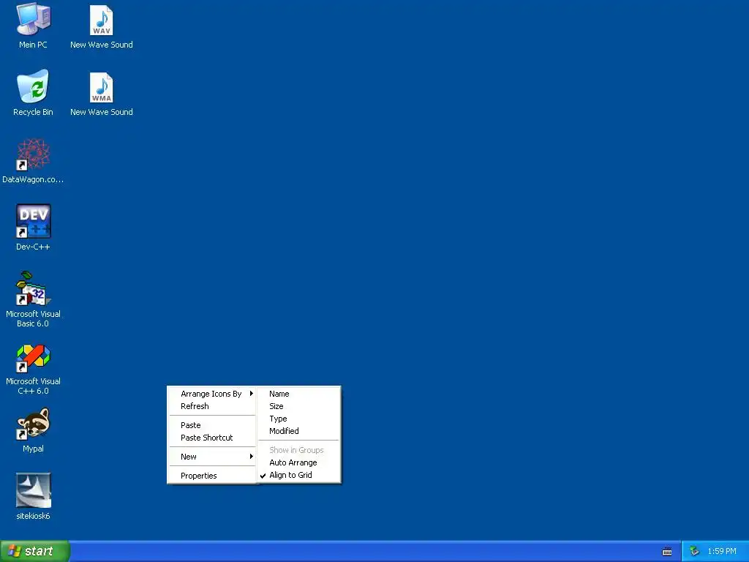Select the DataWagon.co... shortcut icon
The image size is (749, 562).
click(33, 160)
